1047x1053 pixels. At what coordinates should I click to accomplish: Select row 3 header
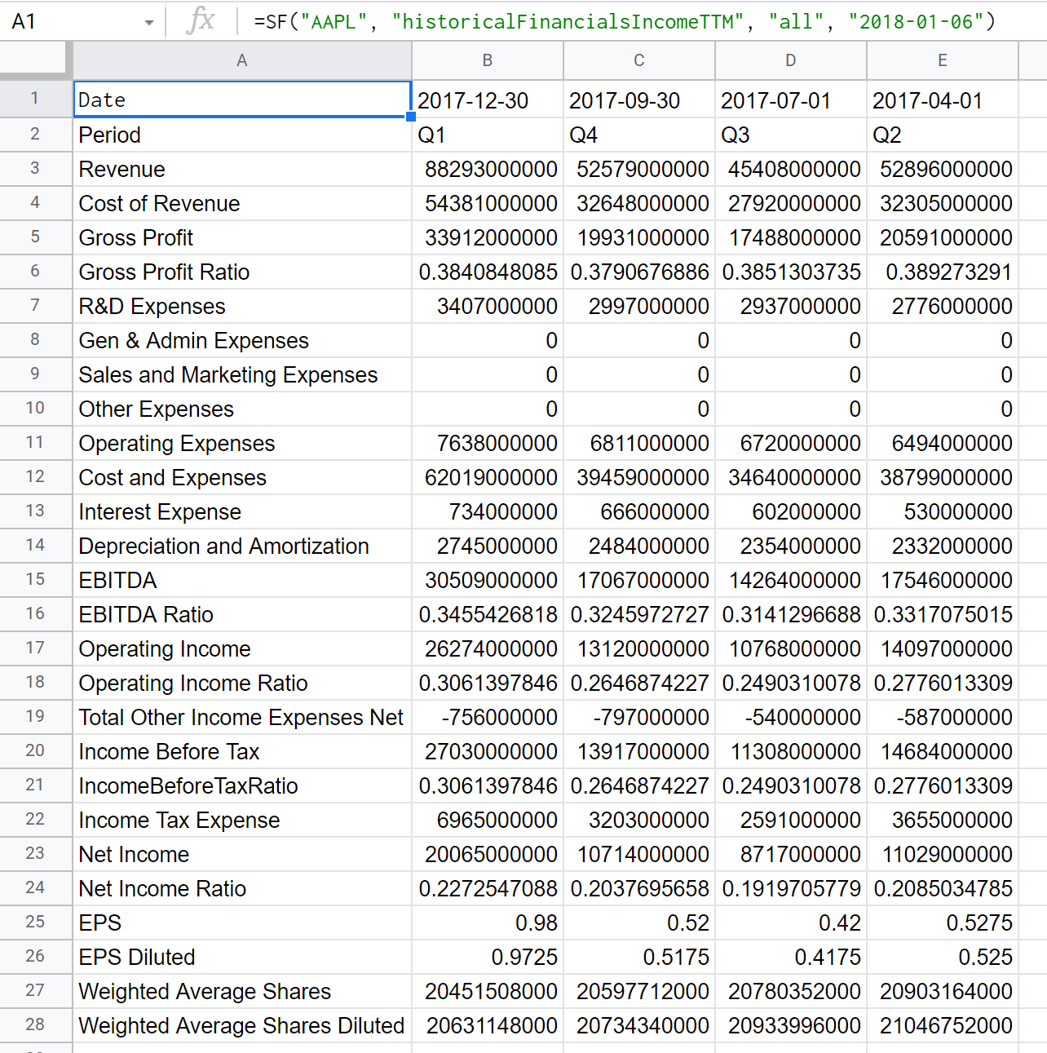pos(35,169)
